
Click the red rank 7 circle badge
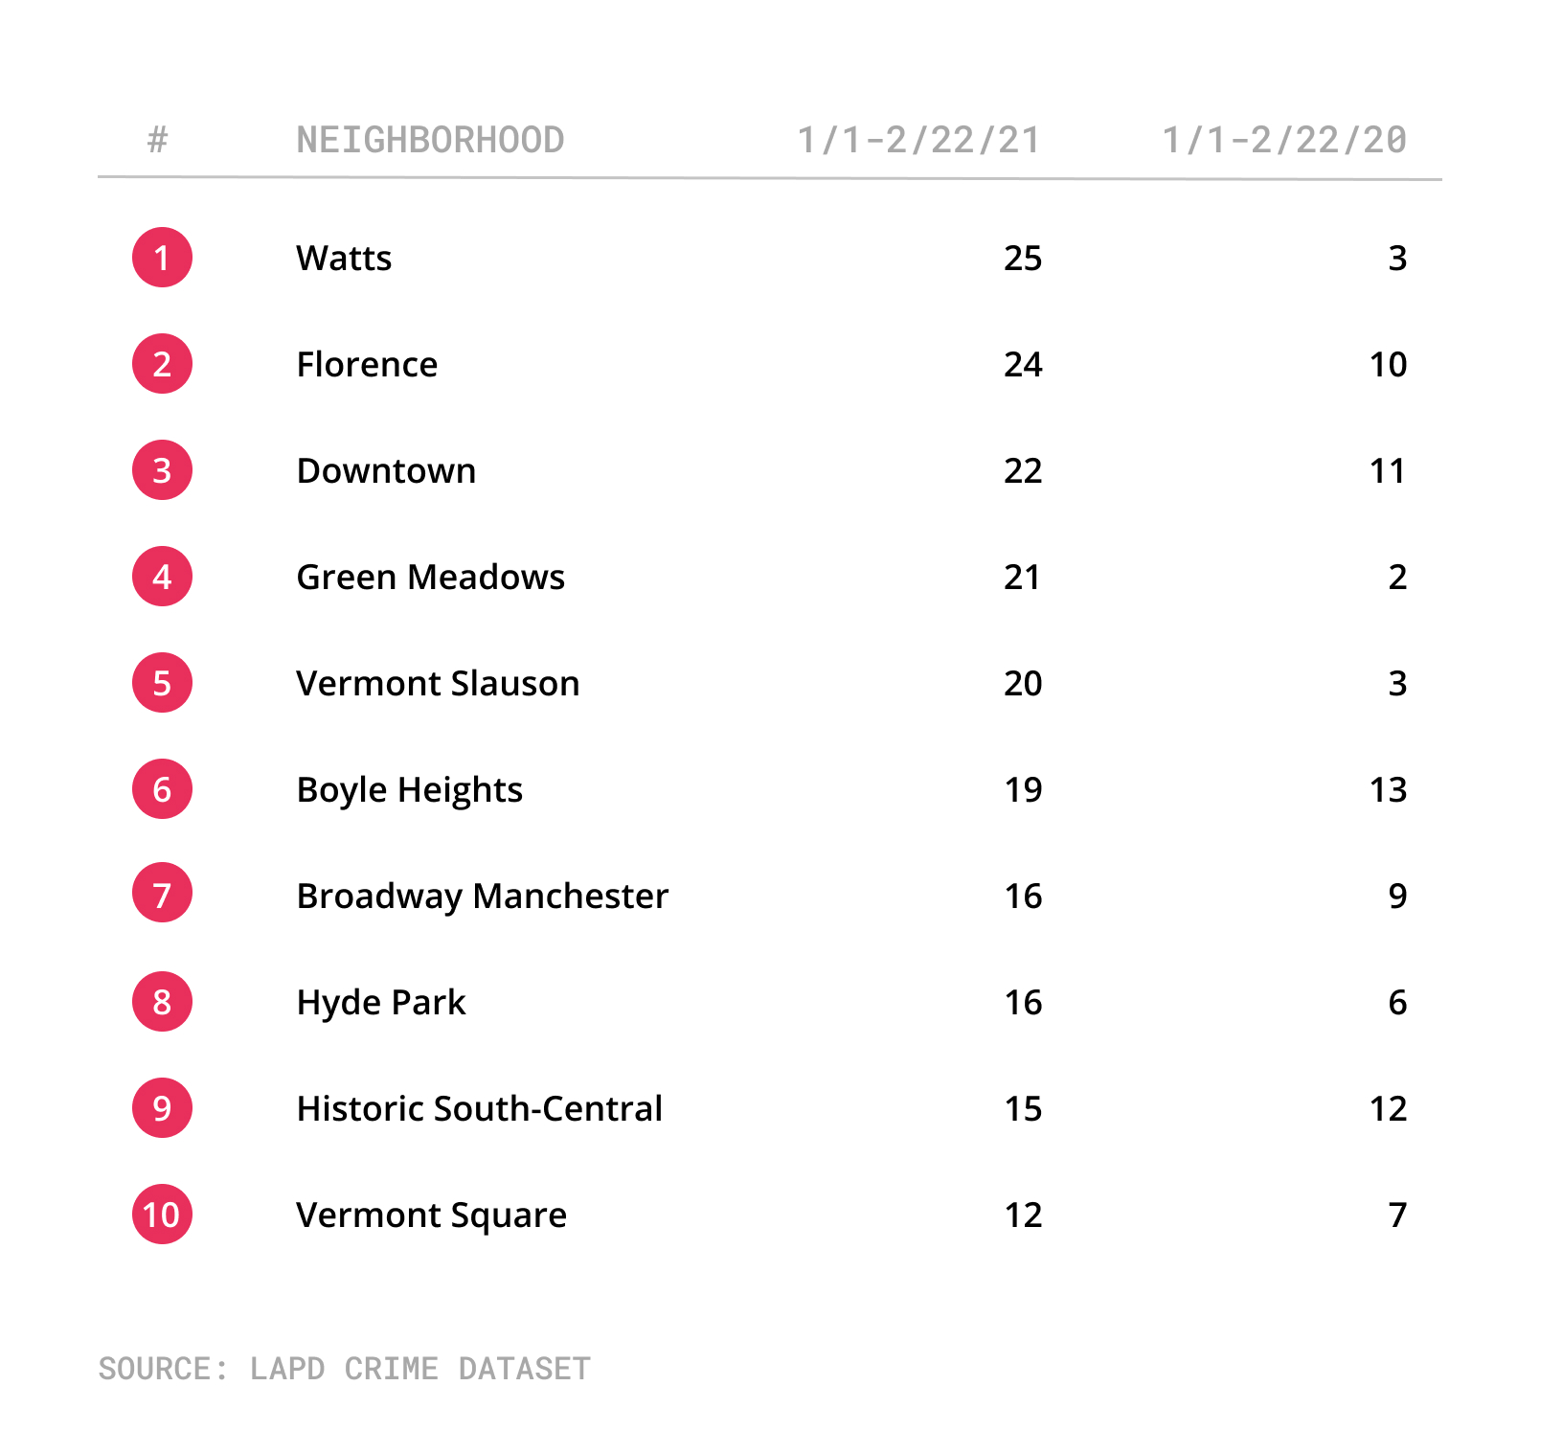pos(162,893)
